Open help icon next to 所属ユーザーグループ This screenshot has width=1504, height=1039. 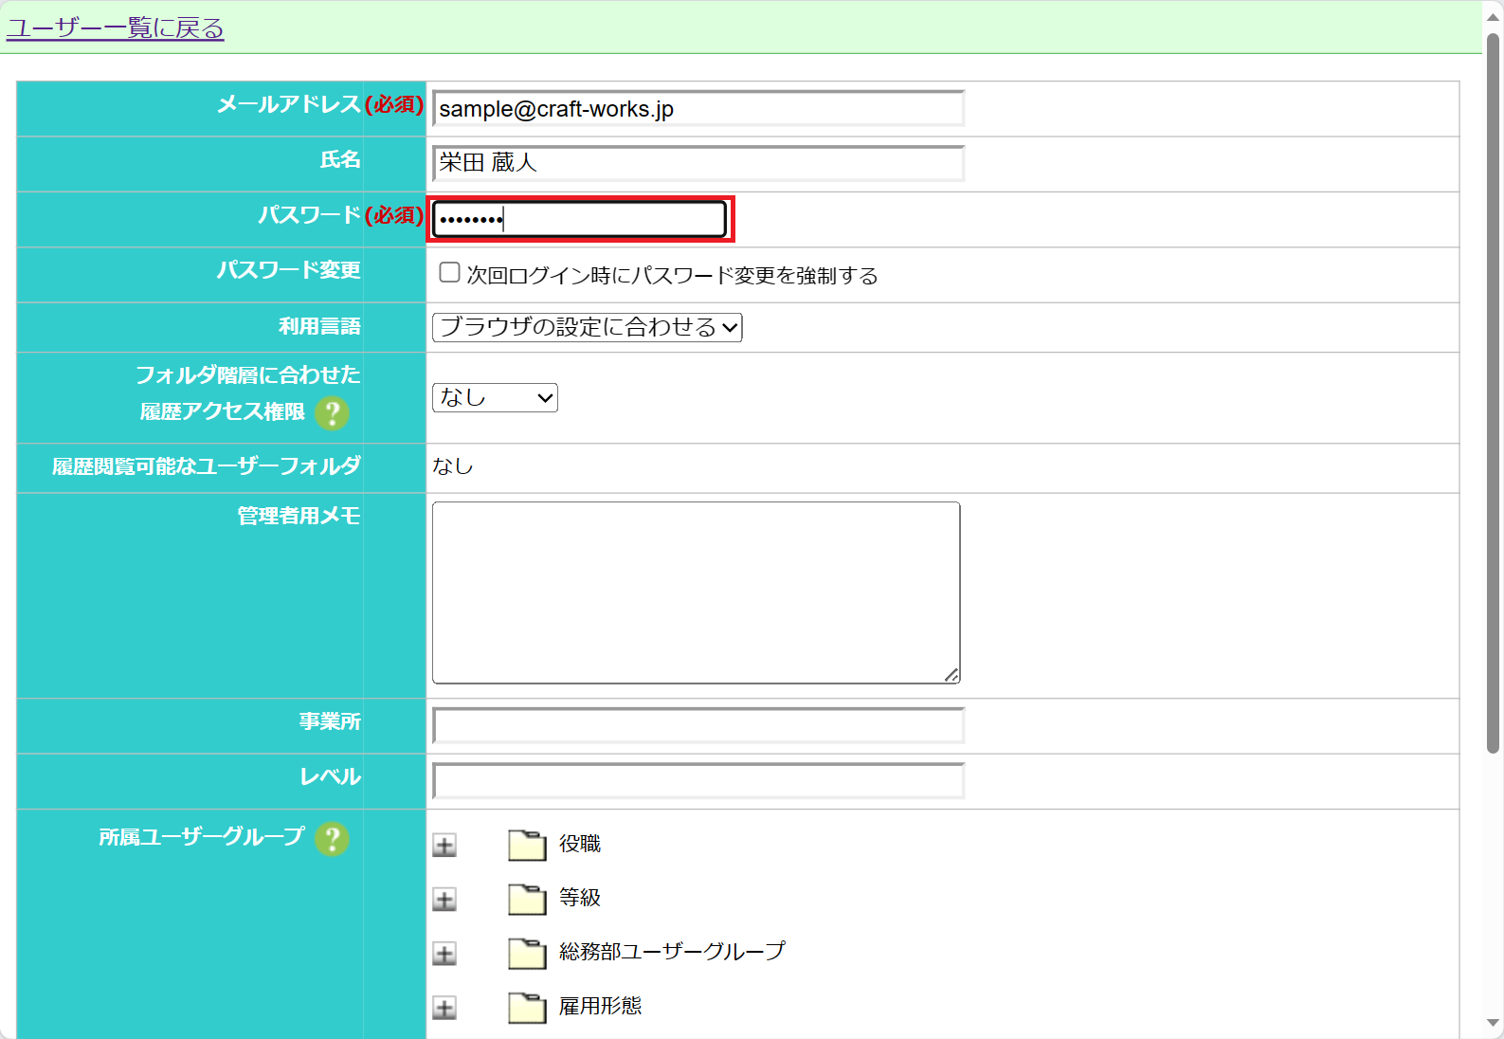coord(332,839)
